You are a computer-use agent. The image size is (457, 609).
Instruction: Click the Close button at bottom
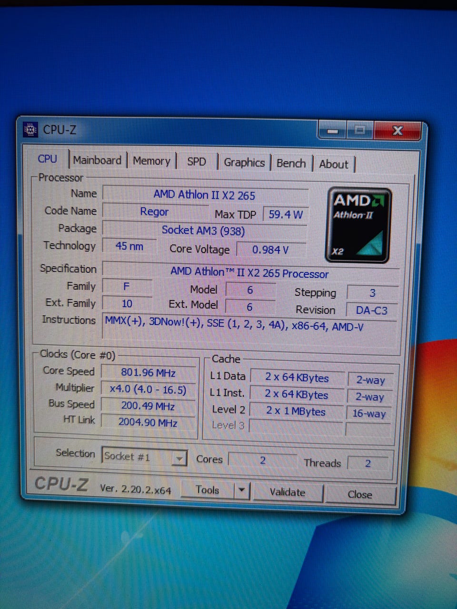pyautogui.click(x=360, y=494)
